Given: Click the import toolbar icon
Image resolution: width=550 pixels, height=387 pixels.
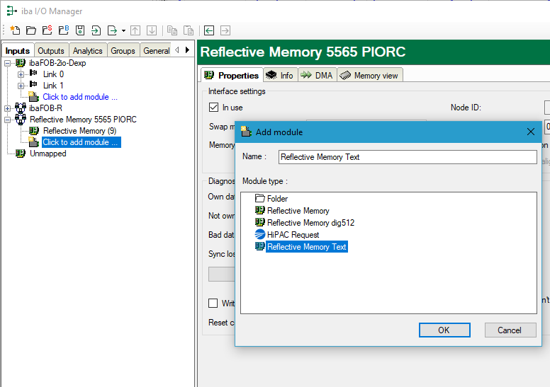Looking at the screenshot, I should click(96, 30).
